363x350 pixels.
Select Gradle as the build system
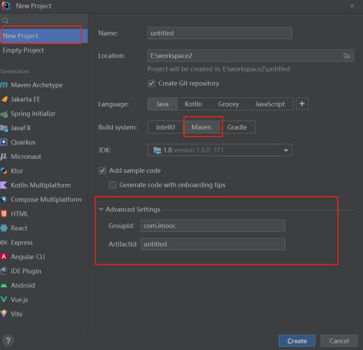237,127
